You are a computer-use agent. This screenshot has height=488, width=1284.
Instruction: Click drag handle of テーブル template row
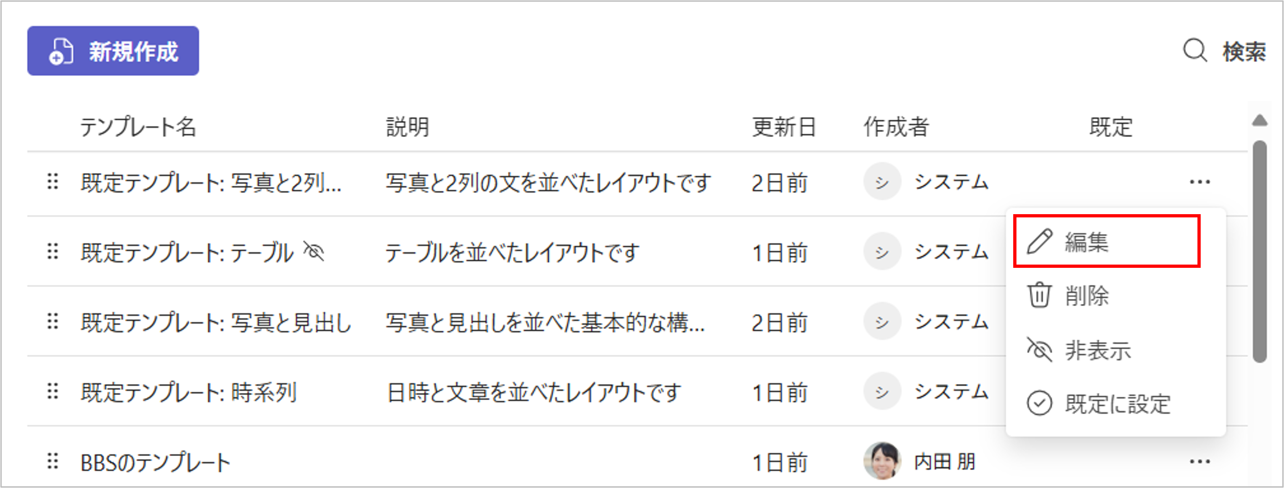click(x=53, y=252)
